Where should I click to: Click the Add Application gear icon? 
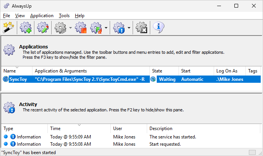[26, 27]
